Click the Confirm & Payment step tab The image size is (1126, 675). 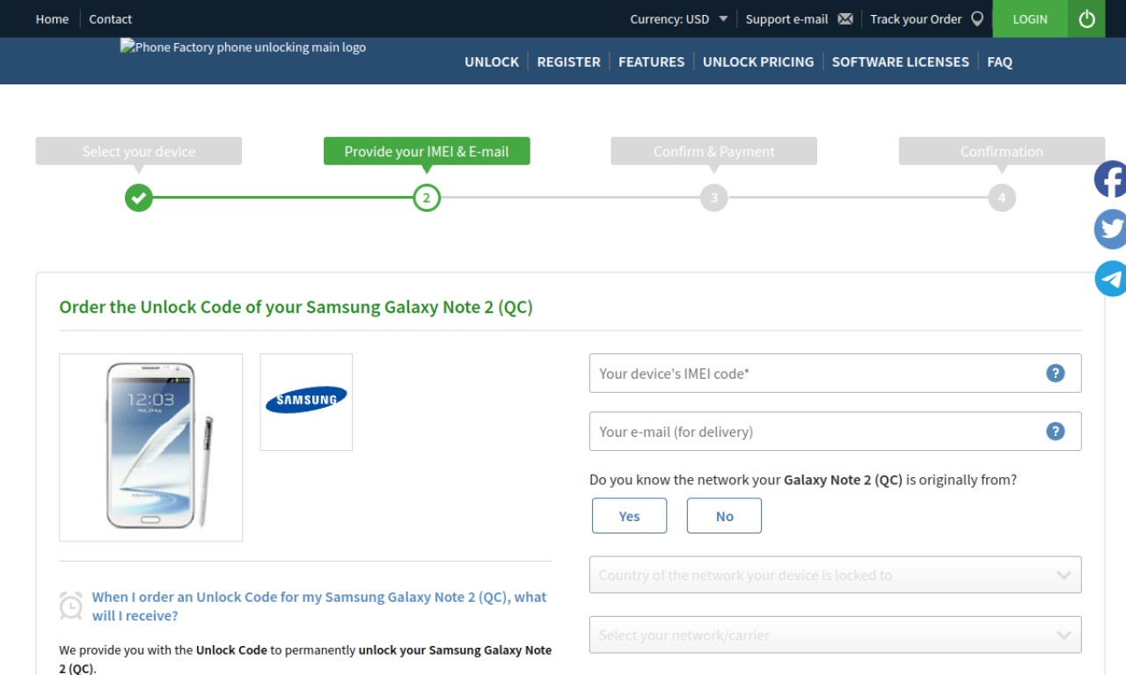[x=714, y=151]
